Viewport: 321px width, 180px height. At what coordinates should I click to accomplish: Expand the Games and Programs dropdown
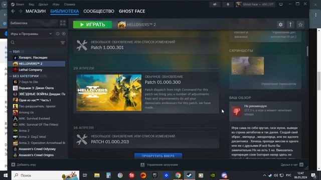pyautogui.click(x=50, y=34)
